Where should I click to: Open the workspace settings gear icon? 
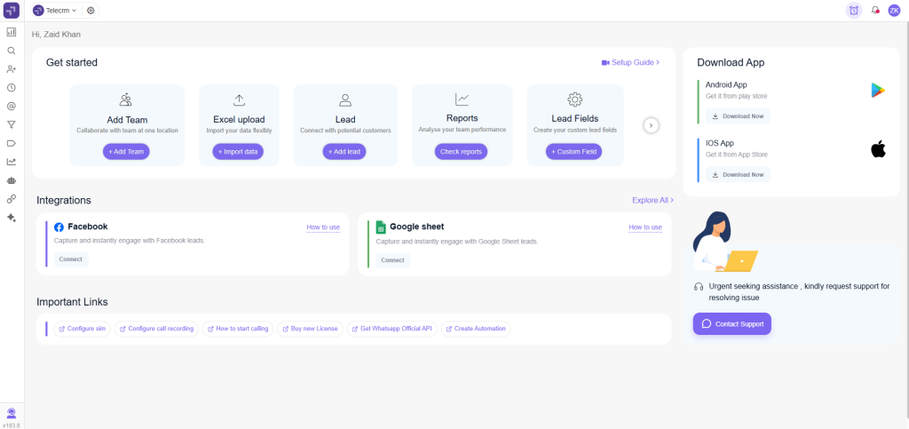tap(91, 11)
